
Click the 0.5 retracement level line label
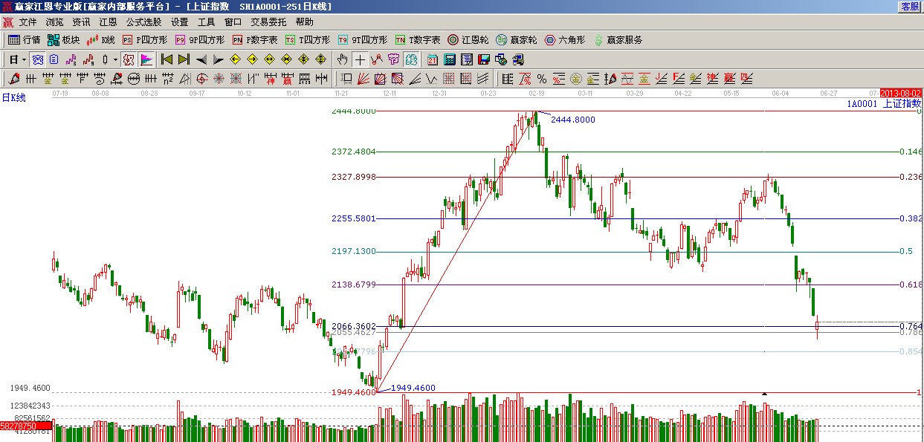(x=905, y=252)
